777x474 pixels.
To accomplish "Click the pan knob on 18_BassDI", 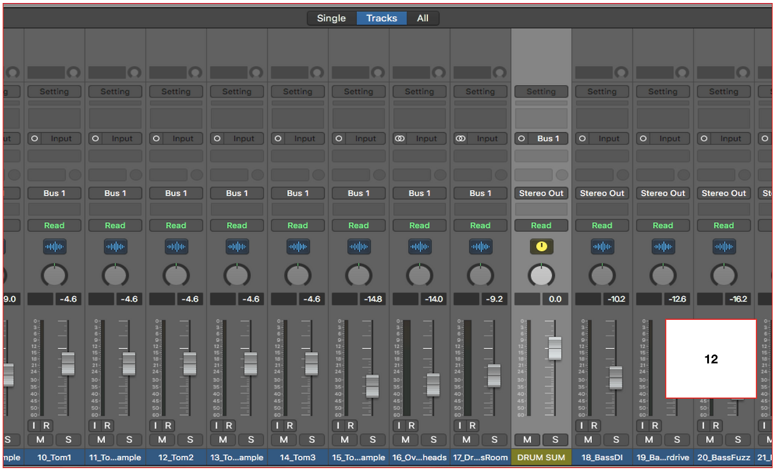I will (x=602, y=275).
